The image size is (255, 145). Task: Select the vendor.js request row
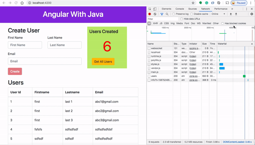pos(201,68)
